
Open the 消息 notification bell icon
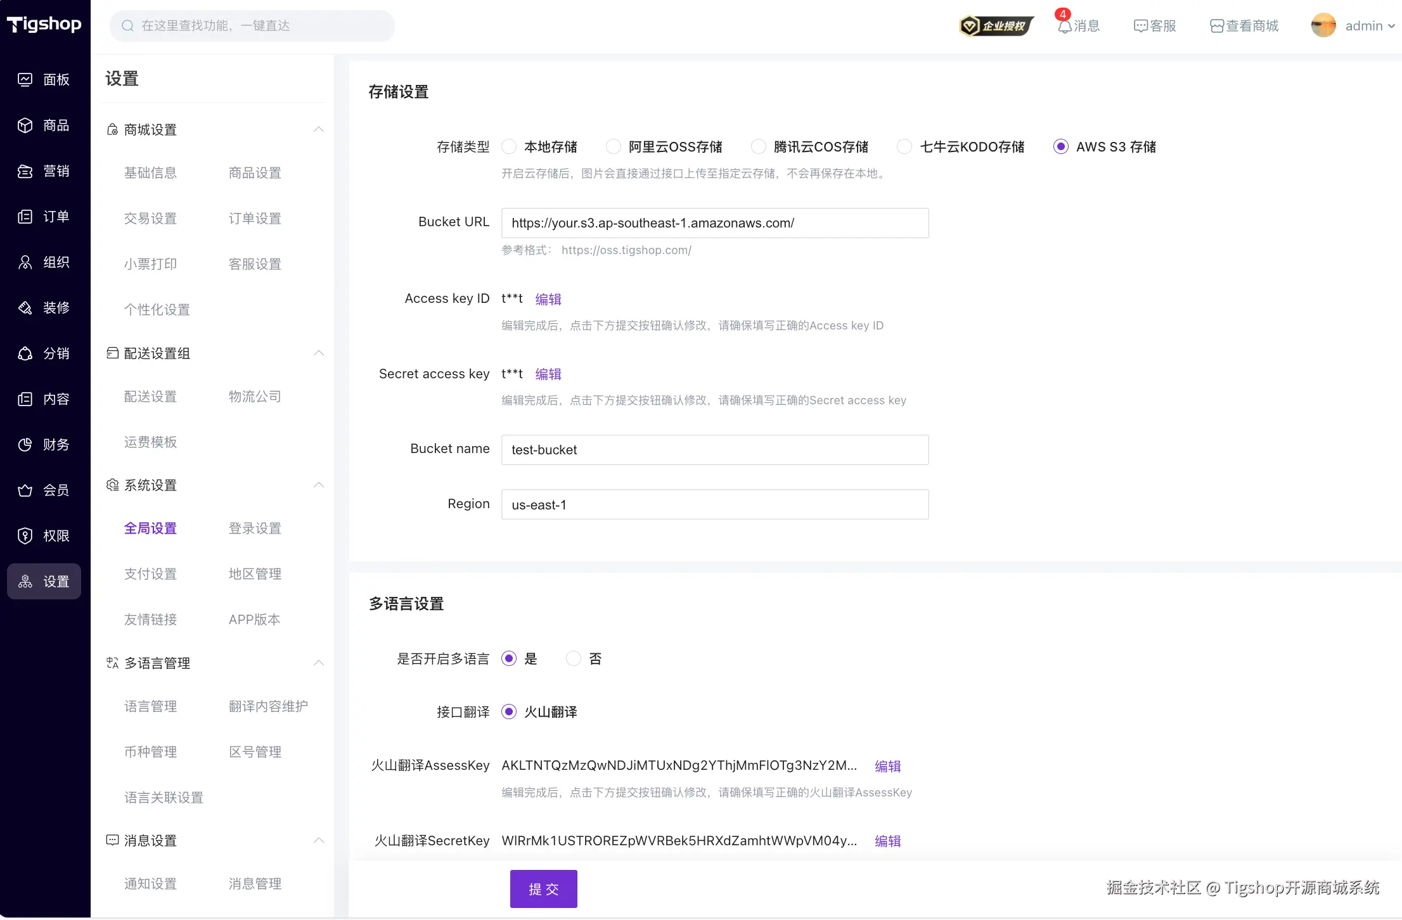pos(1064,26)
